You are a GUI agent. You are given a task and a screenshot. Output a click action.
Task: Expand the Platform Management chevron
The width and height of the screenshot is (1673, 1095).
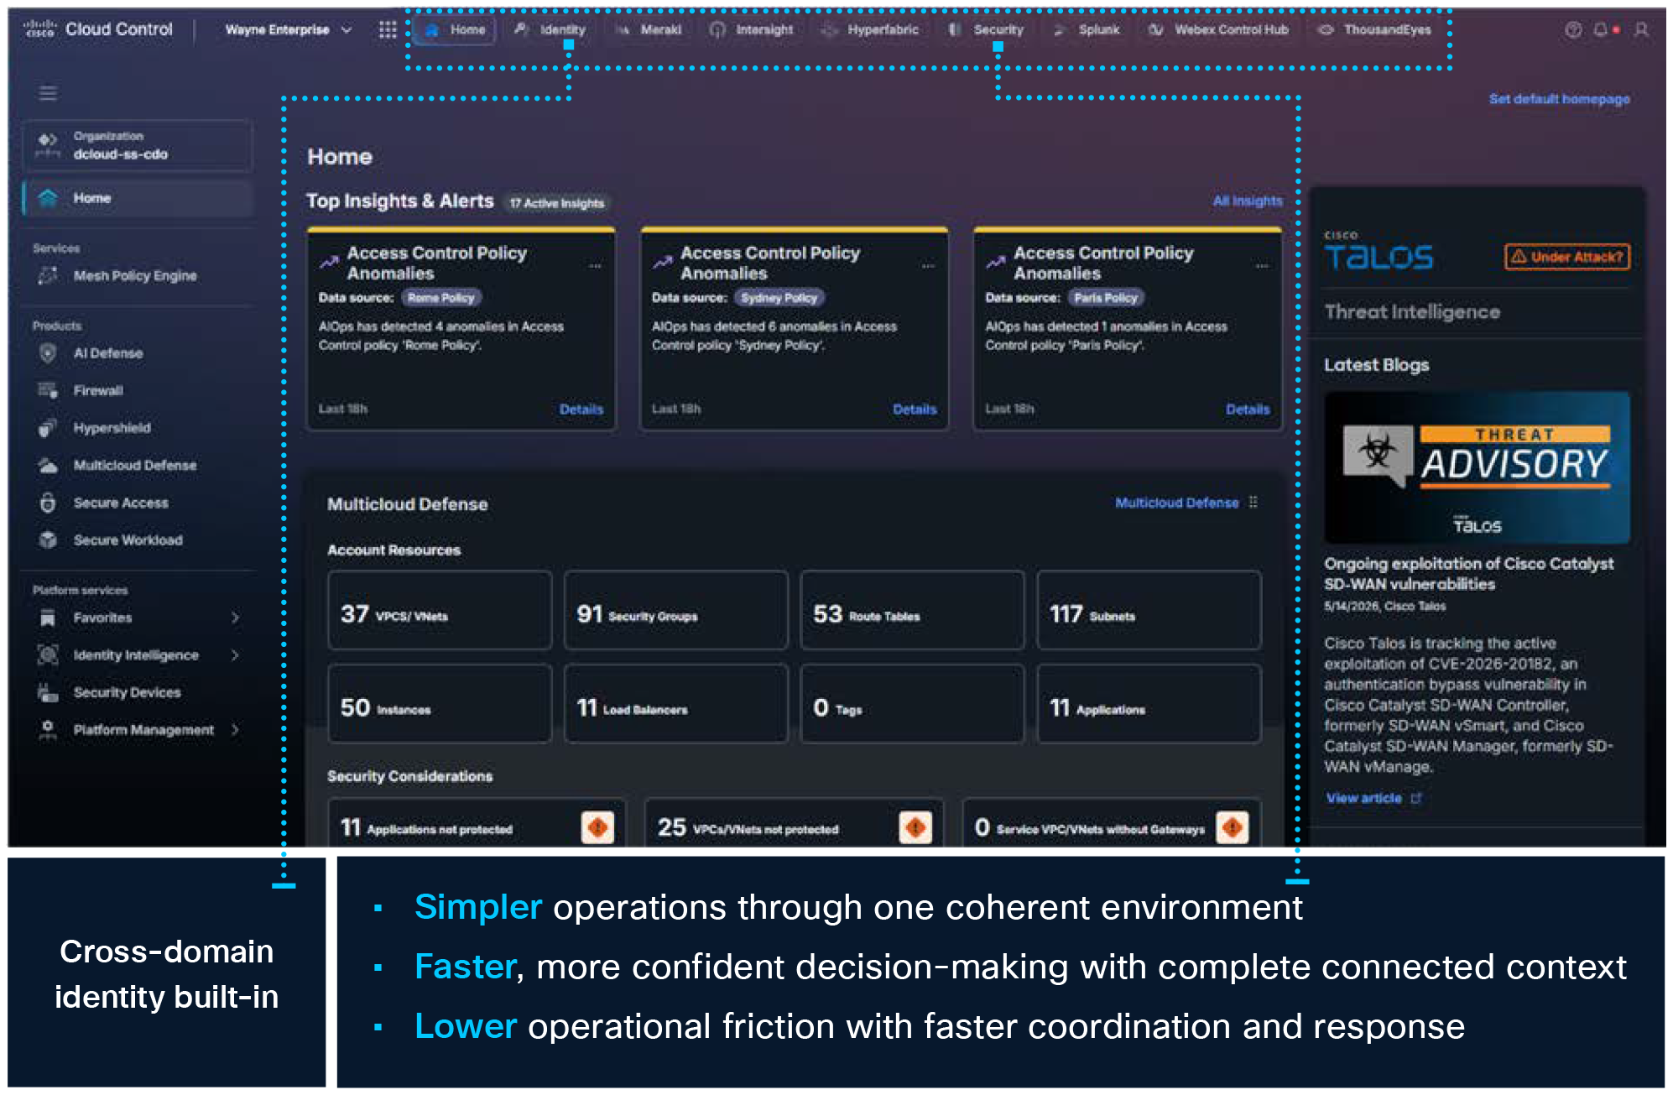[235, 729]
